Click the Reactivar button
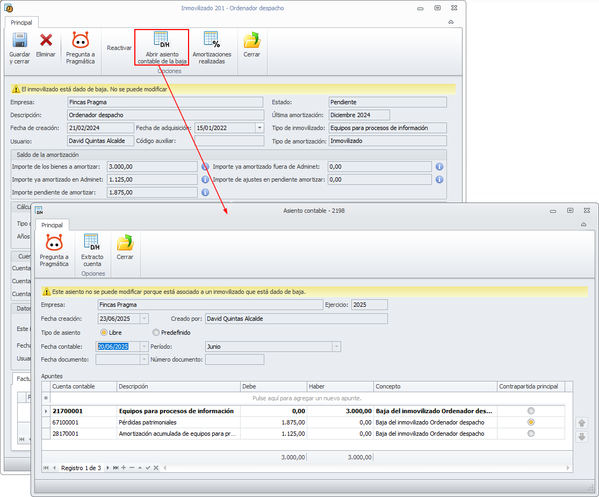 pyautogui.click(x=119, y=48)
